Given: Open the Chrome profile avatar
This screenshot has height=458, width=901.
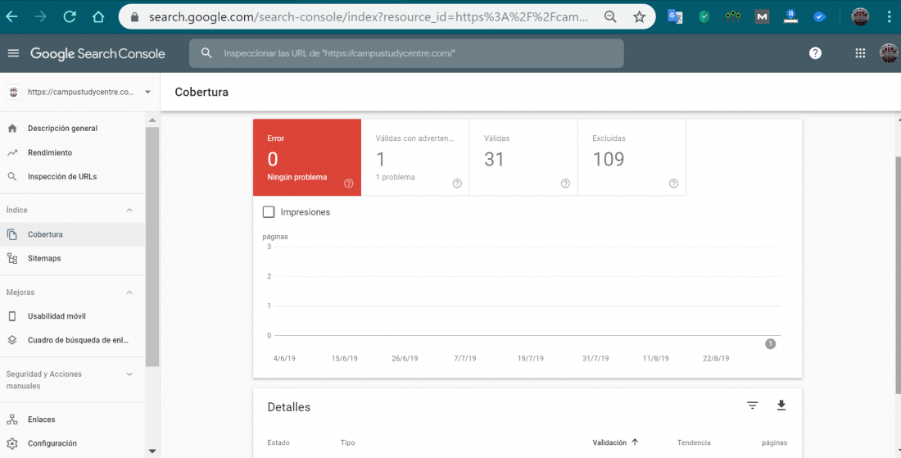Looking at the screenshot, I should pos(860,16).
